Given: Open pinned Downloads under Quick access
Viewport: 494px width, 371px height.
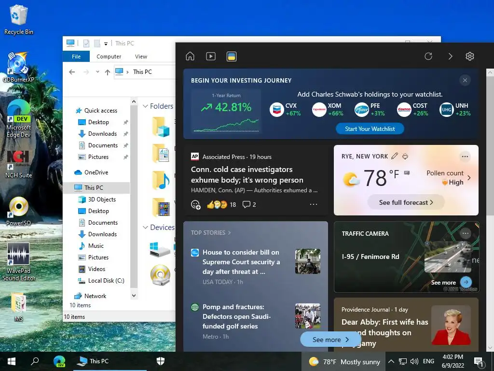Looking at the screenshot, I should (x=102, y=134).
